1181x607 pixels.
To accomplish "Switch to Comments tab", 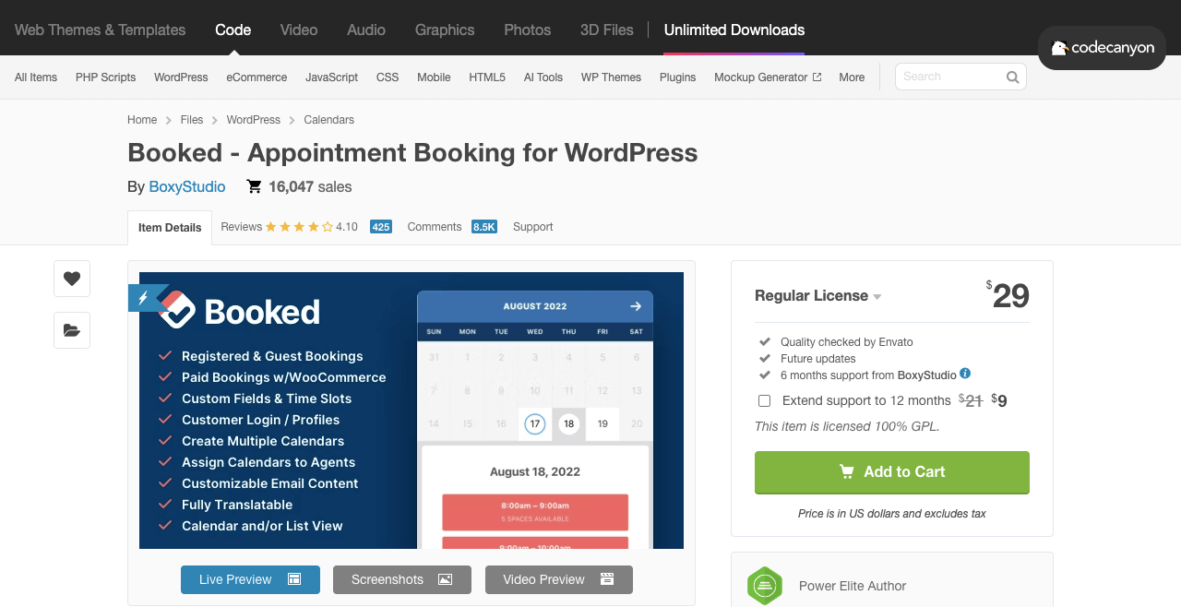I will tap(435, 227).
